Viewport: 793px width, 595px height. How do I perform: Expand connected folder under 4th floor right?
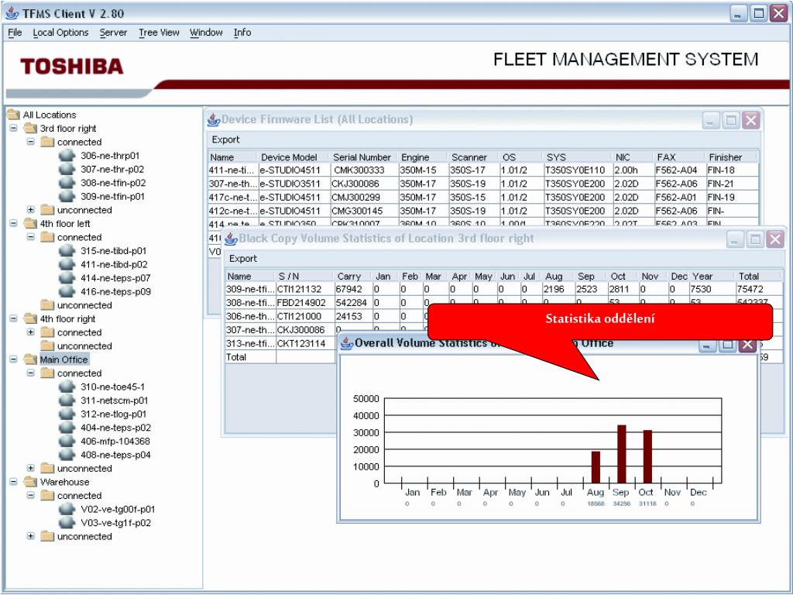coord(31,332)
